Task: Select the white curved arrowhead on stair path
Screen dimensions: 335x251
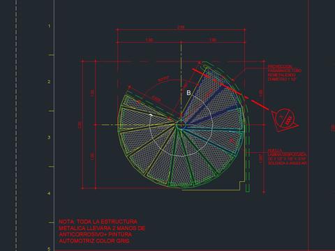Action: click(x=151, y=115)
